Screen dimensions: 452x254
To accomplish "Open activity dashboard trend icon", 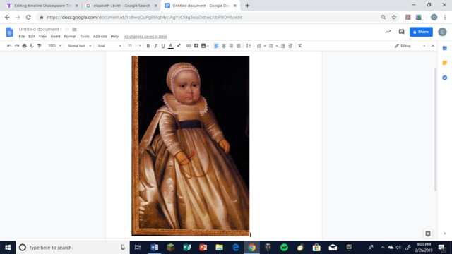I will [x=388, y=32].
